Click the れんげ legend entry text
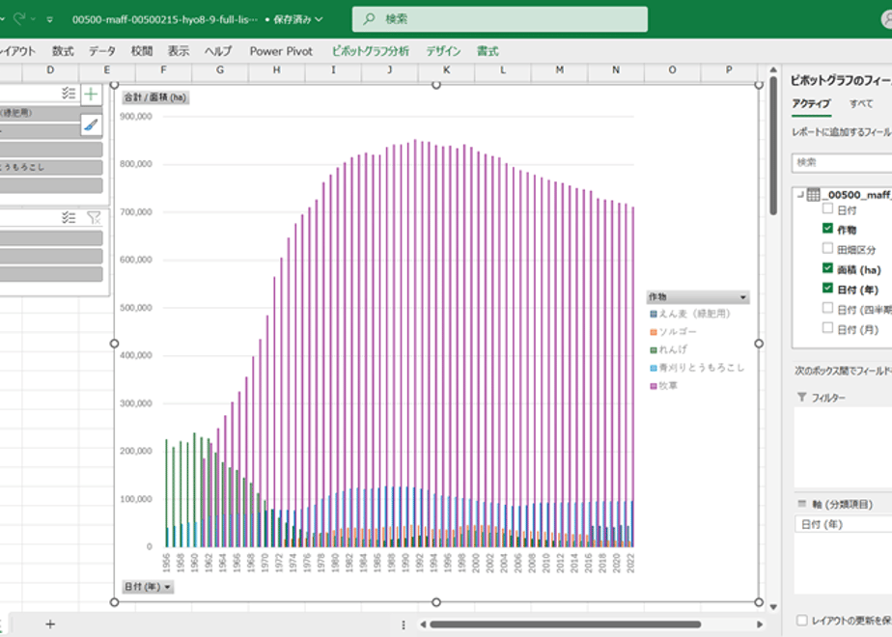The height and width of the screenshot is (637, 892). [x=673, y=349]
